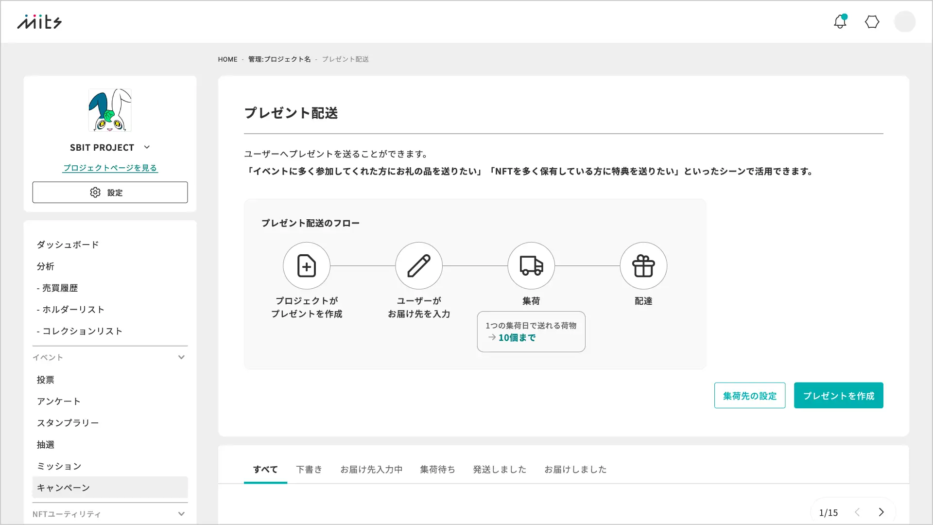Viewport: 933px width, 525px height.
Task: Open the notifications bell icon
Action: pos(840,22)
